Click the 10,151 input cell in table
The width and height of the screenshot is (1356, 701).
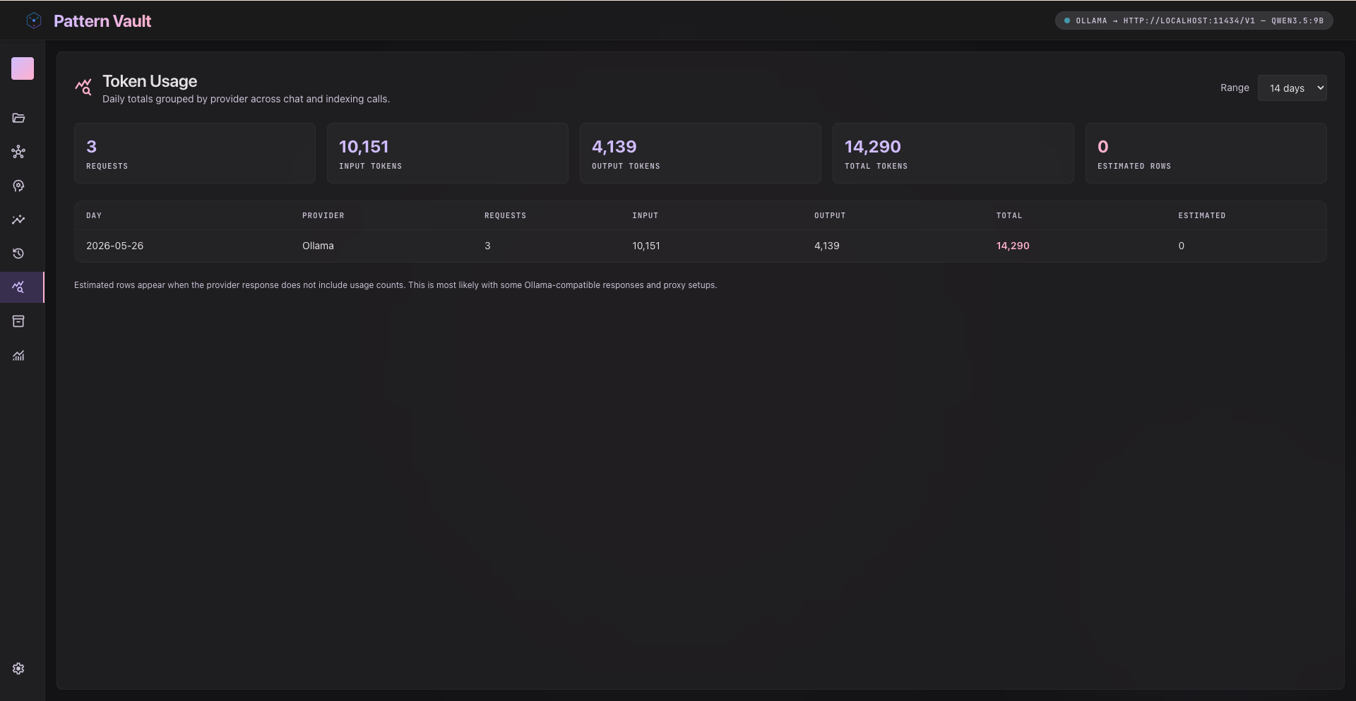pos(646,246)
